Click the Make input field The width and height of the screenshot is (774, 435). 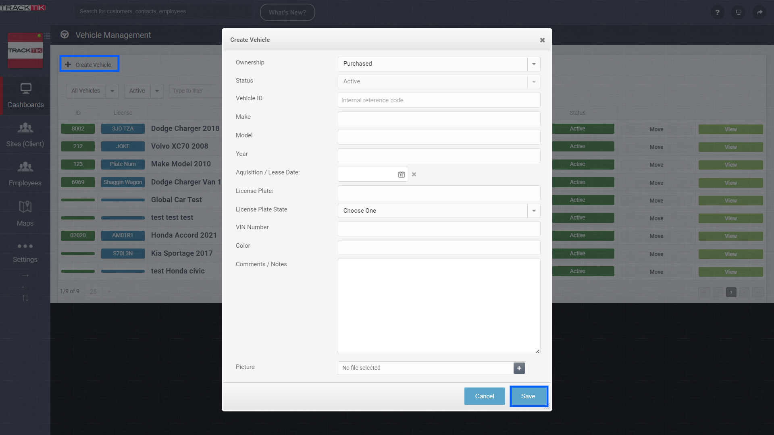click(x=439, y=119)
